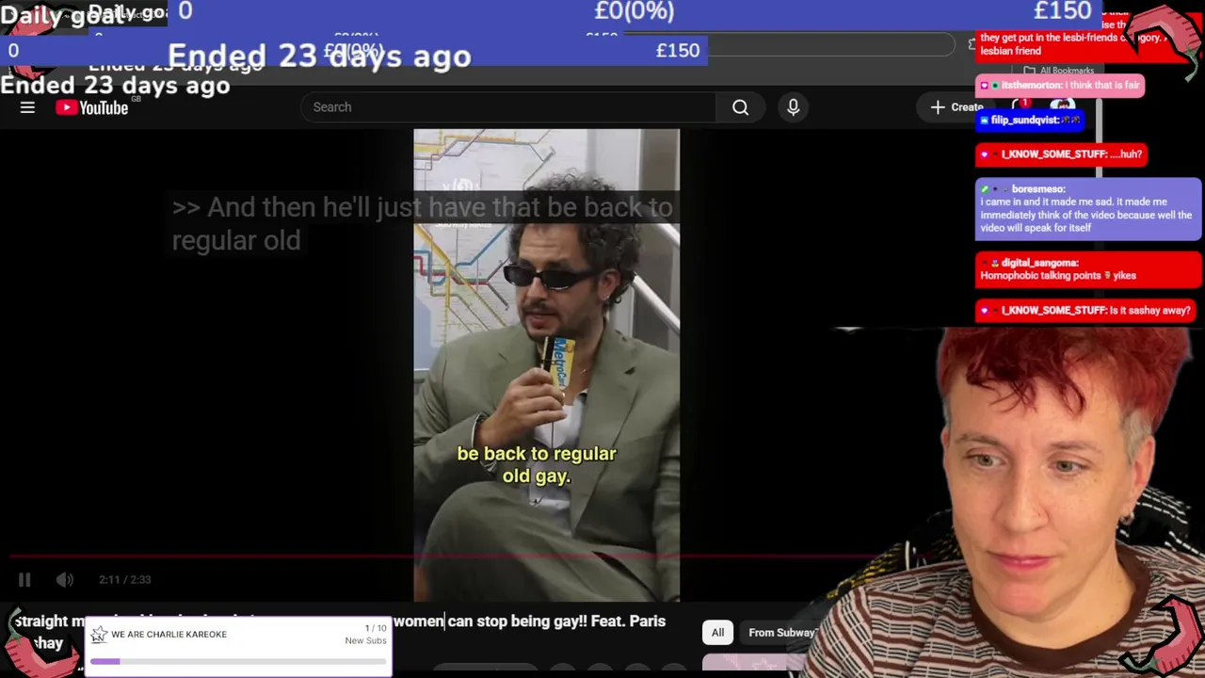
Task: Mute the video with the speaker icon
Action: pyautogui.click(x=64, y=580)
